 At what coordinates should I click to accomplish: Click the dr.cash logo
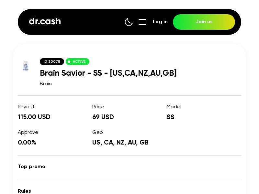(x=45, y=21)
